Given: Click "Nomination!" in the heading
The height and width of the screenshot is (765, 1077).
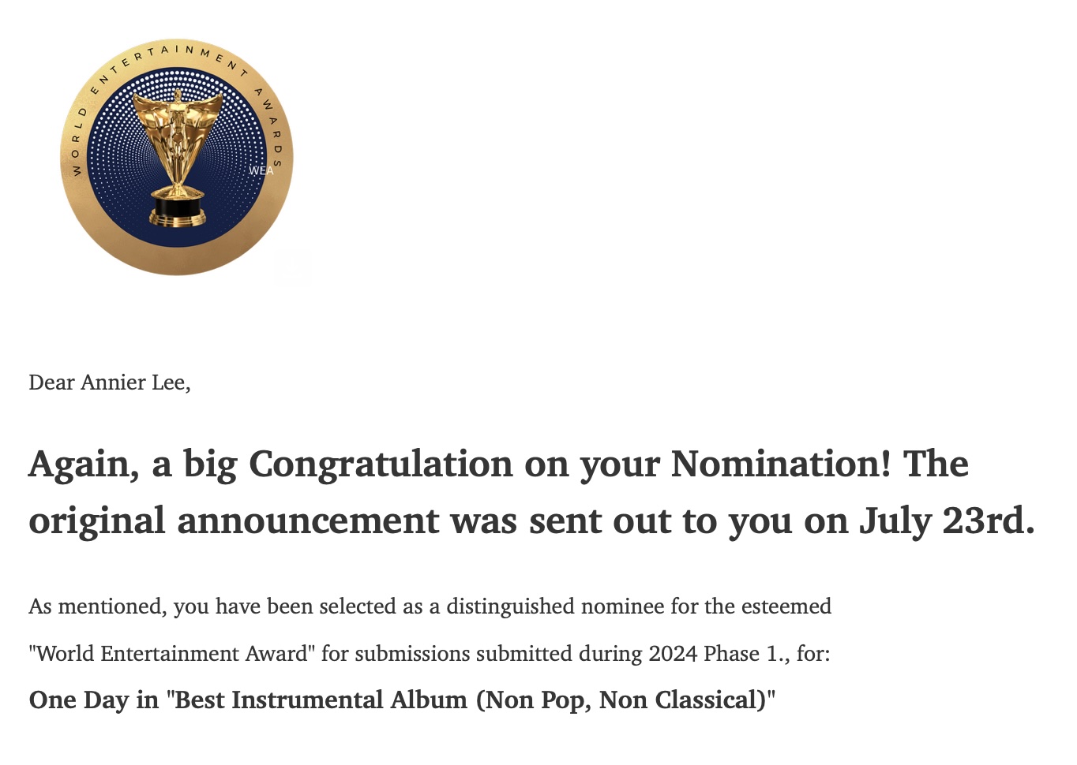Looking at the screenshot, I should point(780,464).
